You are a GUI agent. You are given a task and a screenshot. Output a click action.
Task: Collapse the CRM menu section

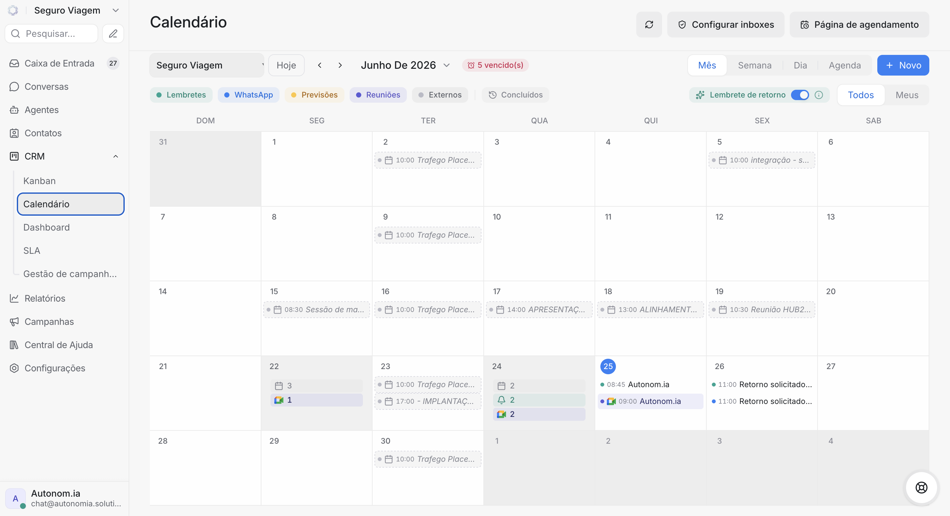[x=115, y=156]
